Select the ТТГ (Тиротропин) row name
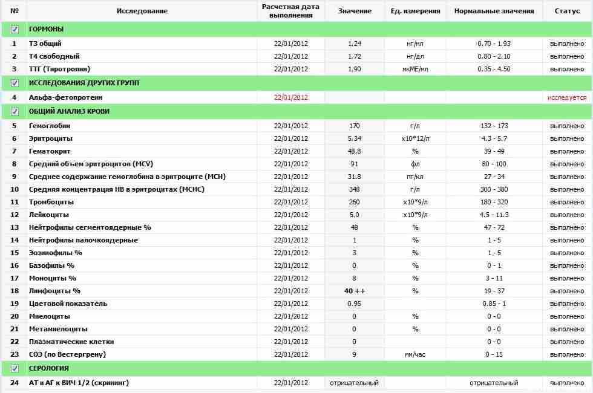Screen dimensions: 593x393 pos(59,69)
